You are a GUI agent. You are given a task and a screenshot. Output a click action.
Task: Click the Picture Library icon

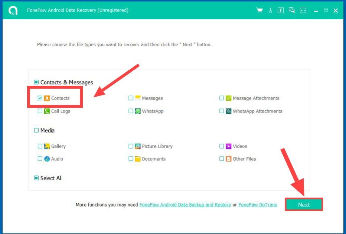coord(138,146)
